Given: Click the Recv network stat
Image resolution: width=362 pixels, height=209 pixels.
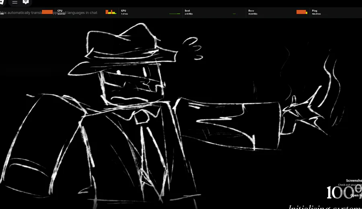Looking at the screenshot, I should point(253,12).
